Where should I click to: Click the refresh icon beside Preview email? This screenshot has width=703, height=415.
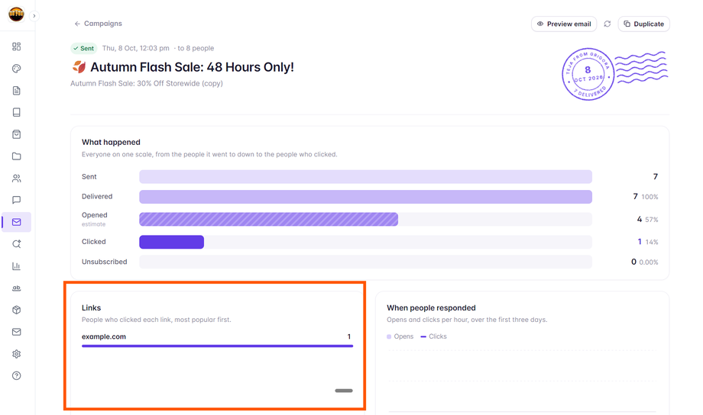[x=607, y=24]
